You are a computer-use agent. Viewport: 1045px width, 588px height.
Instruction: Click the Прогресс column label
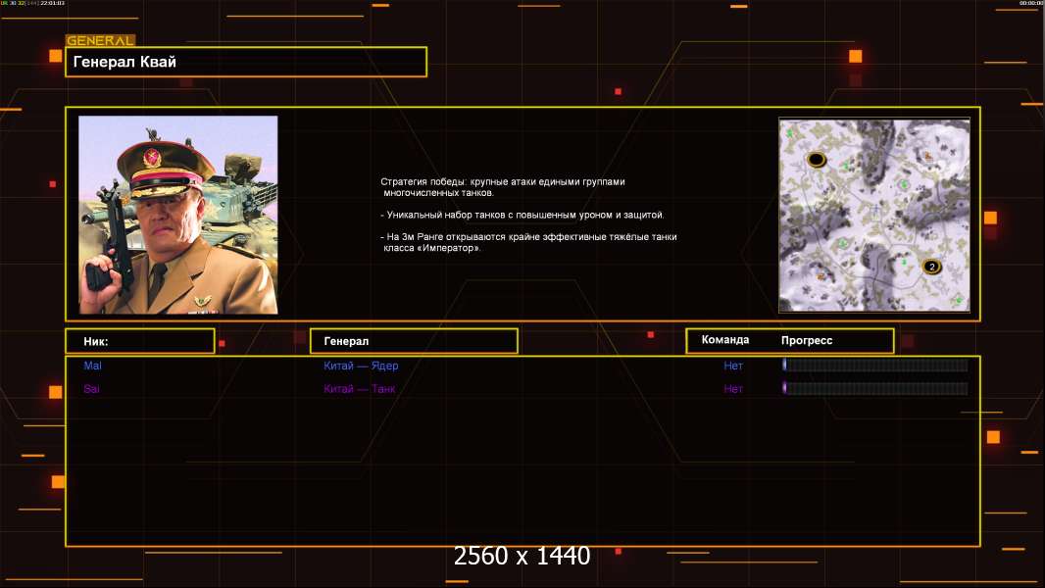(x=807, y=340)
